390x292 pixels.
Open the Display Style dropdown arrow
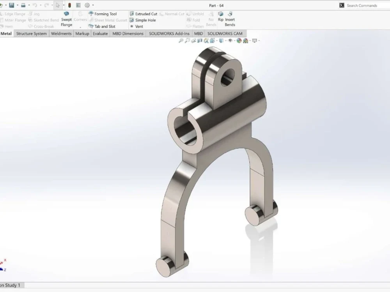(x=225, y=40)
